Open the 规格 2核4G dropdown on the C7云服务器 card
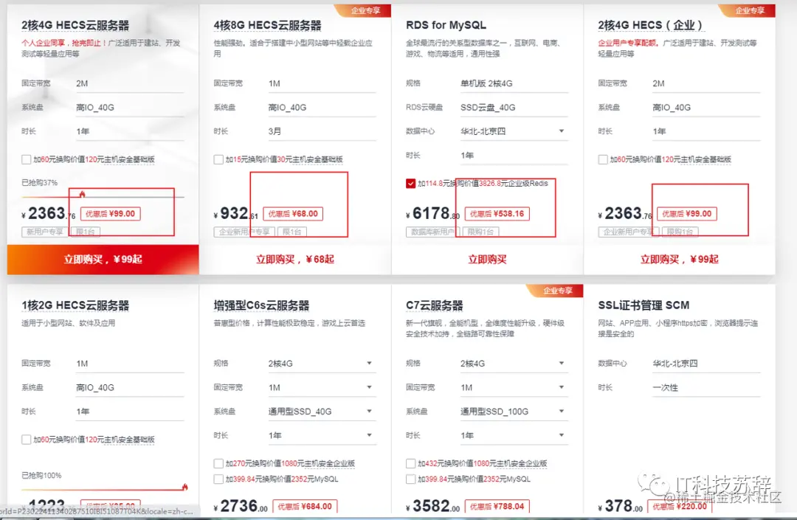This screenshot has width=797, height=520. [x=514, y=364]
